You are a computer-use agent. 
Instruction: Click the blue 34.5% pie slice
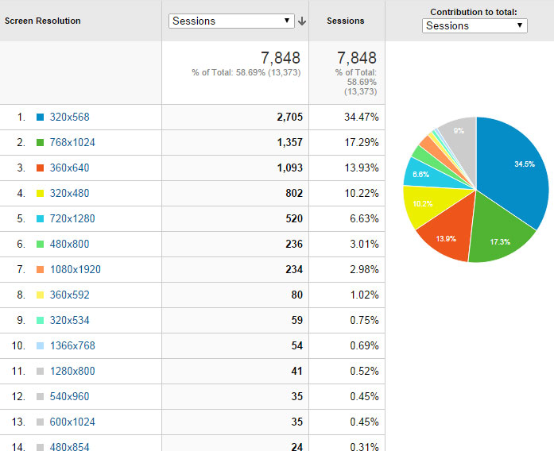517,171
